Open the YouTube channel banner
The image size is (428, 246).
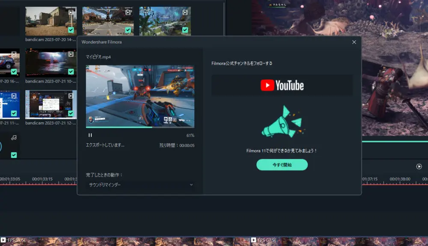pyautogui.click(x=282, y=86)
